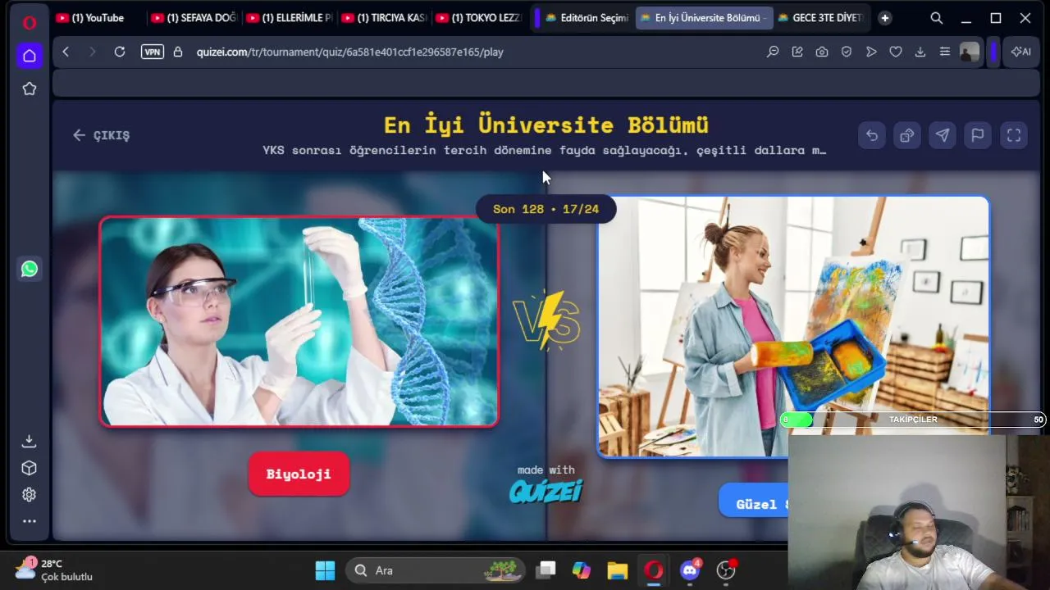The image size is (1050, 590).
Task: Reload the quizei page
Action: click(120, 52)
